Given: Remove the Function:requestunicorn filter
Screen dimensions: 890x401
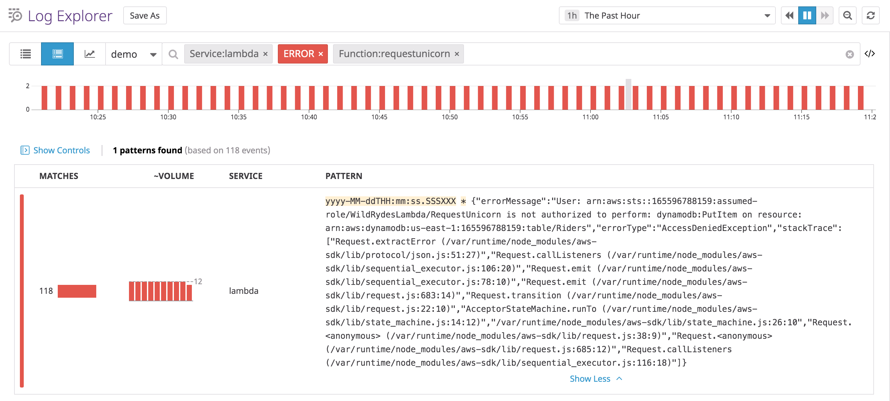Looking at the screenshot, I should 457,54.
